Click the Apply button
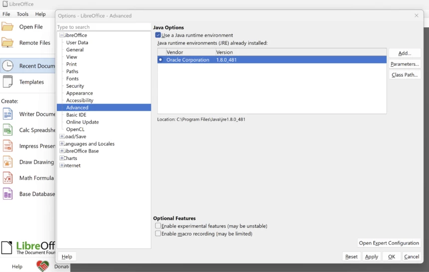429x272 pixels. 372,257
